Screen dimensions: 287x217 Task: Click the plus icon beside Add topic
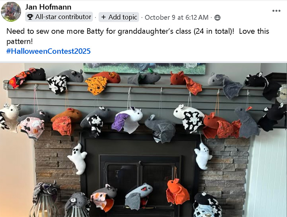click(103, 17)
